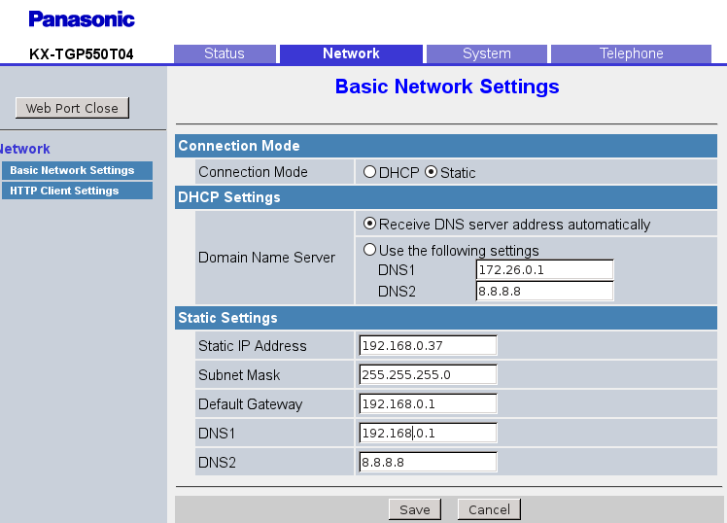The width and height of the screenshot is (727, 523).
Task: Choose Receive DNS server address automatically
Action: point(369,224)
